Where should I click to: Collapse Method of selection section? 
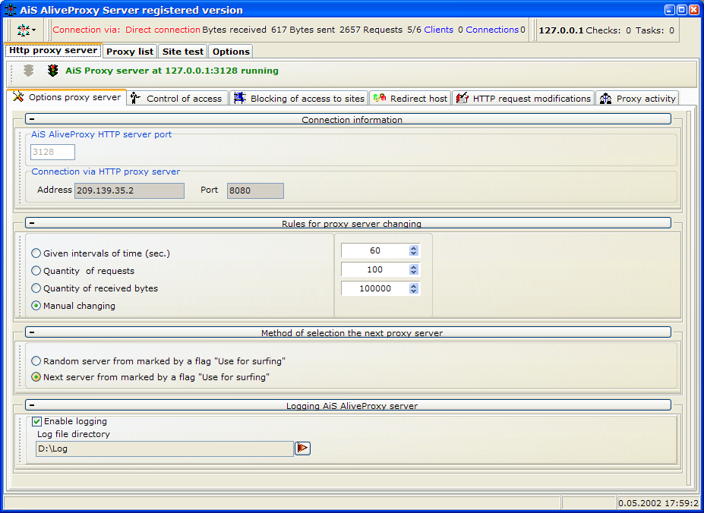pos(31,332)
